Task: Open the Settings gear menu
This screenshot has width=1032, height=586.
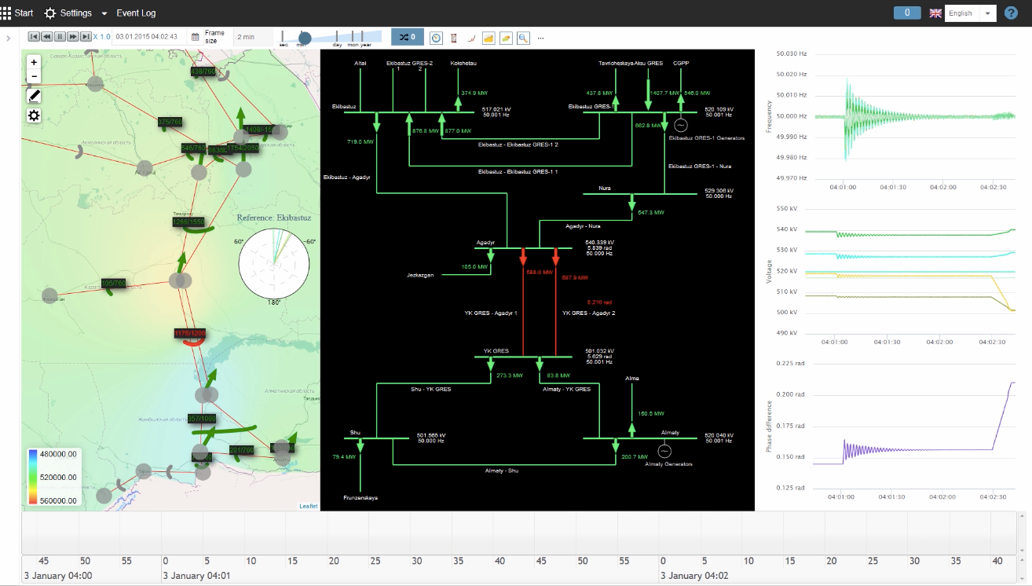Action: (50, 13)
